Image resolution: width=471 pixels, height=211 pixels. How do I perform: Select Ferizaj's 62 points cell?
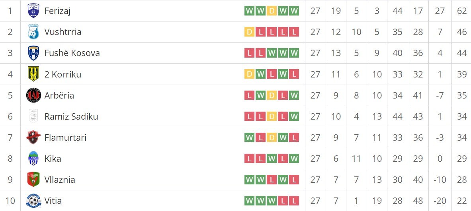pyautogui.click(x=462, y=11)
